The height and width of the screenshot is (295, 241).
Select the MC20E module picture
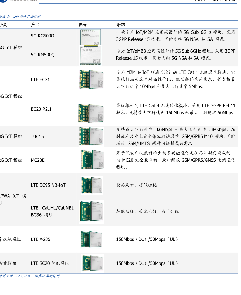92,160
